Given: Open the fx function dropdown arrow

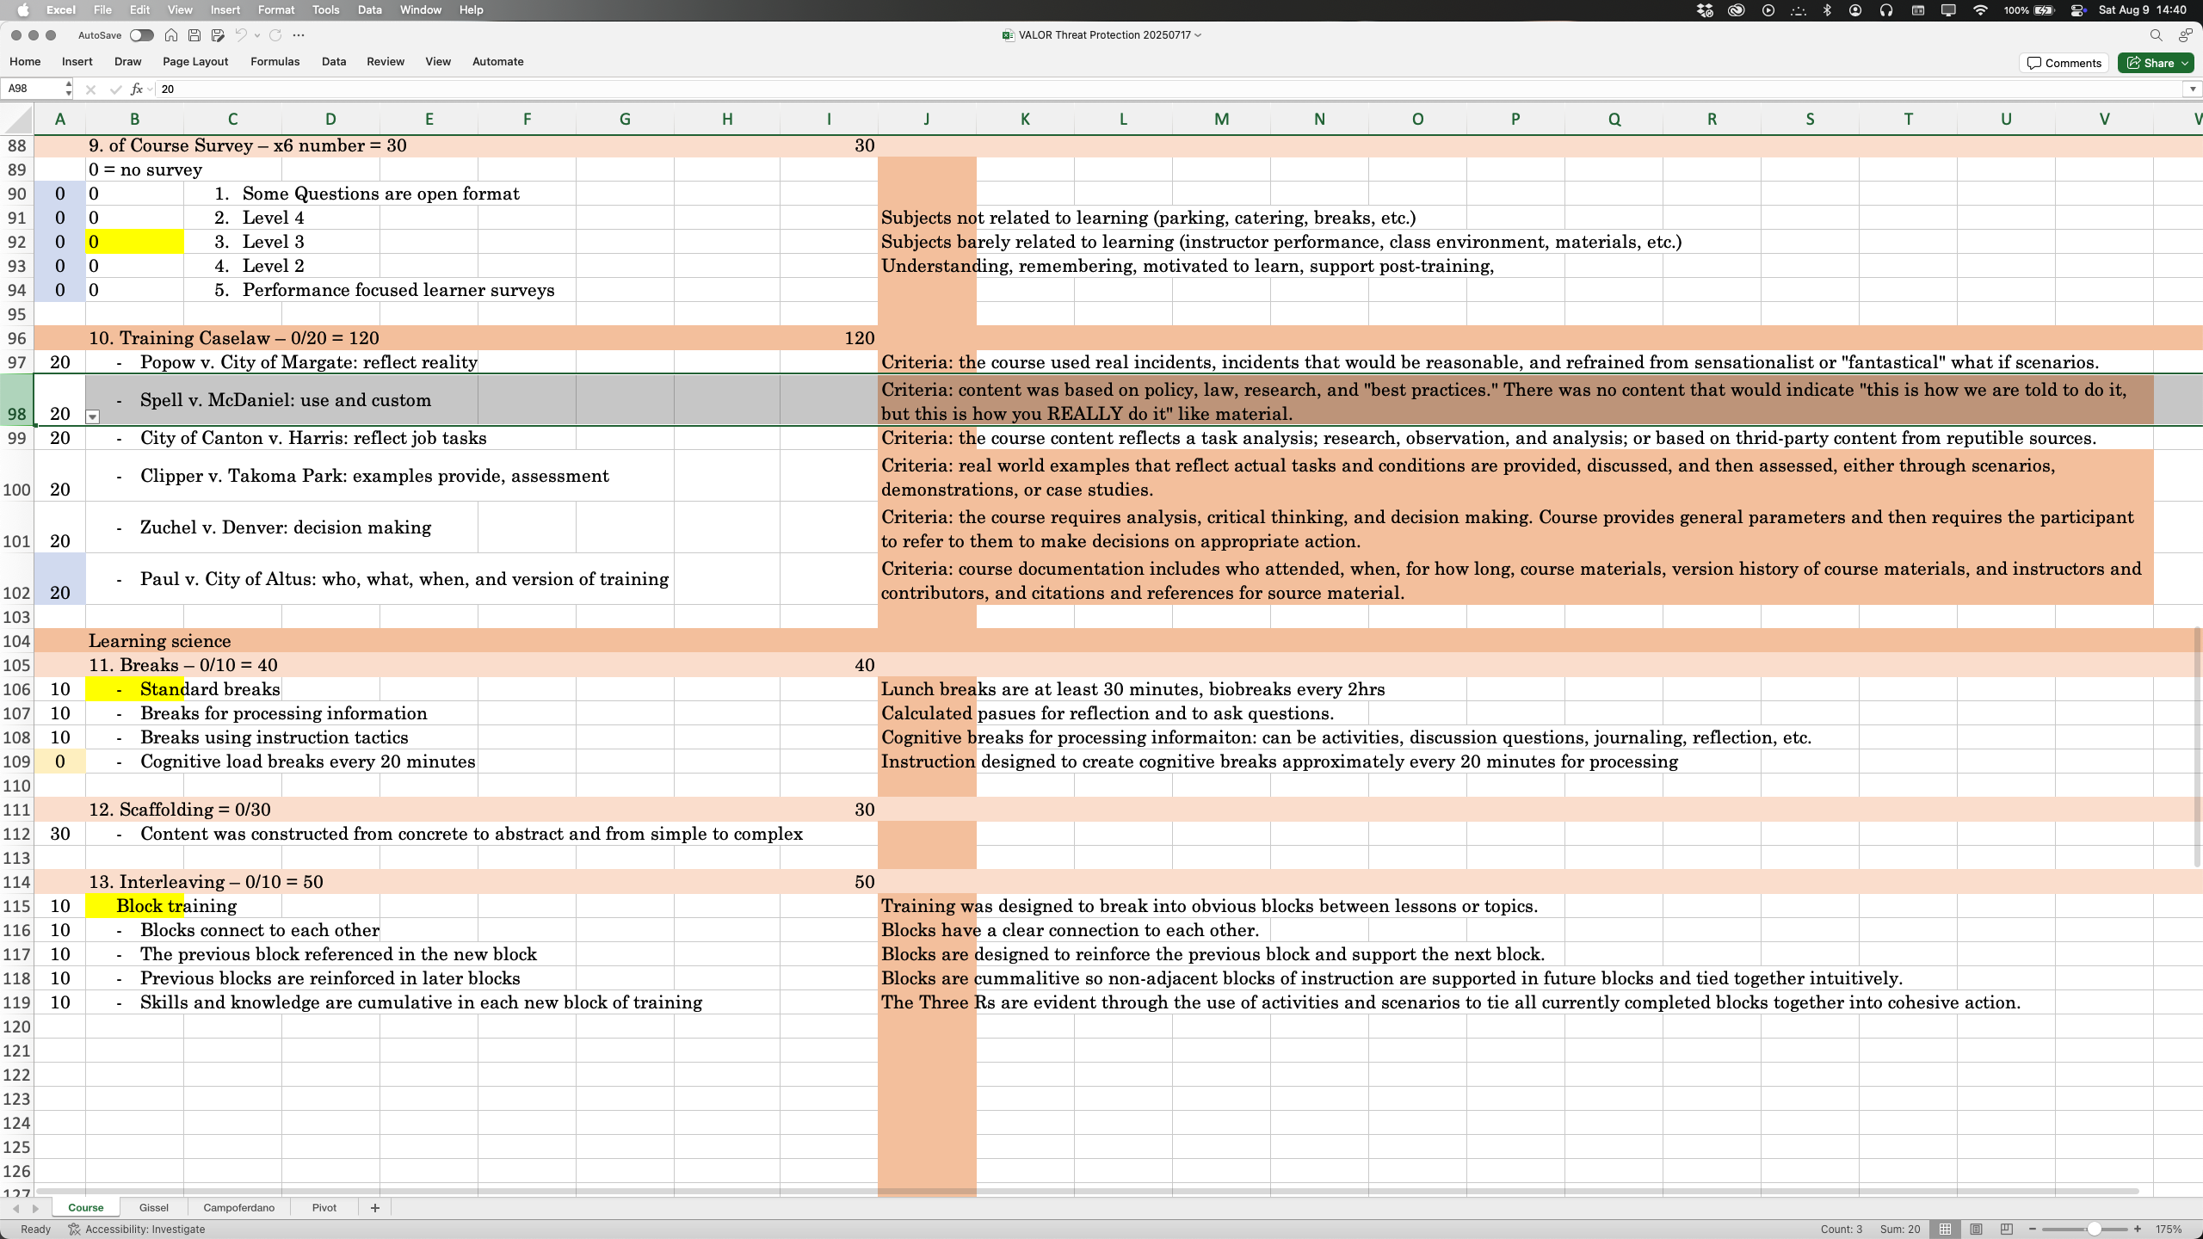Looking at the screenshot, I should [150, 89].
